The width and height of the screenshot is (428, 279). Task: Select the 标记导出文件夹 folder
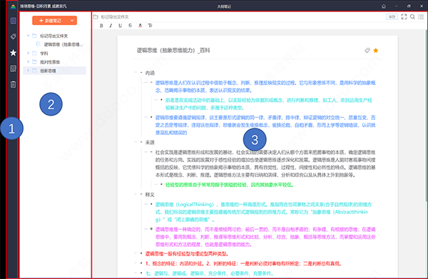(54, 36)
